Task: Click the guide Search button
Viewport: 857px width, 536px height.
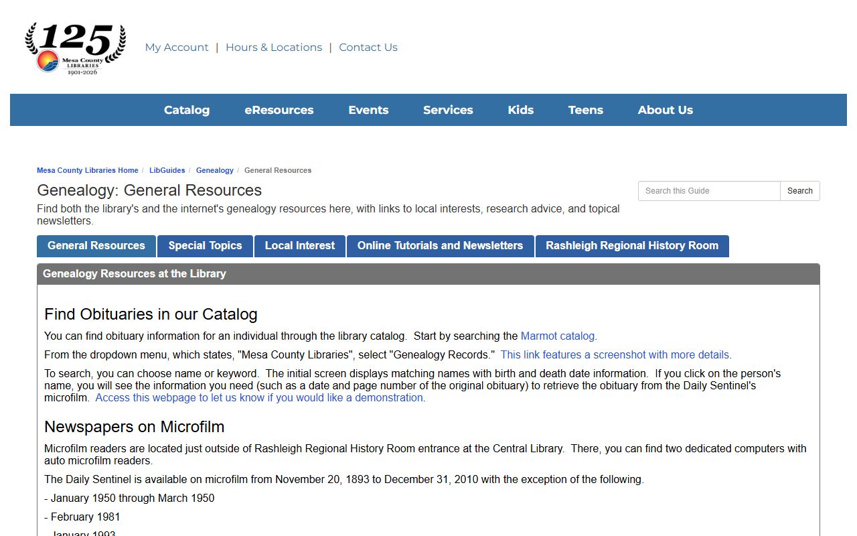Action: [x=800, y=191]
